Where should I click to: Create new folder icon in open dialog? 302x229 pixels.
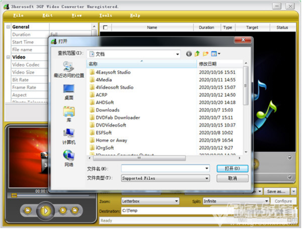click(205, 54)
